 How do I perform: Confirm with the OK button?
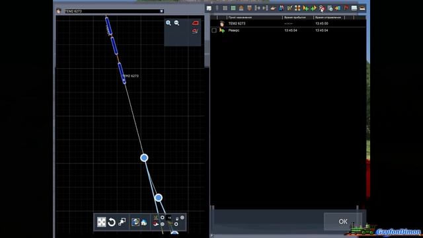pos(343,221)
